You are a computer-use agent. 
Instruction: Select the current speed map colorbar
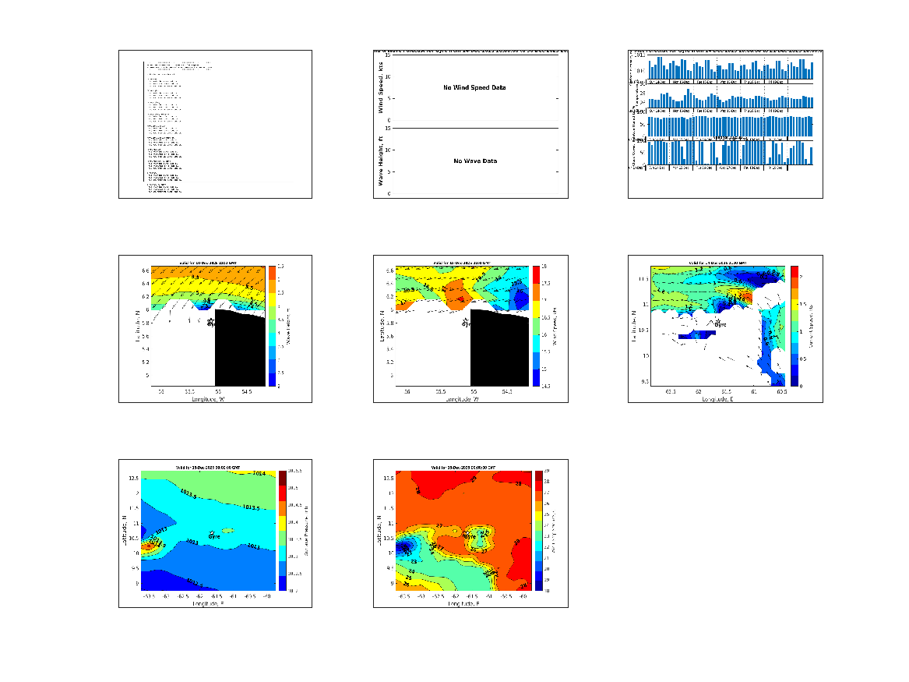(794, 326)
